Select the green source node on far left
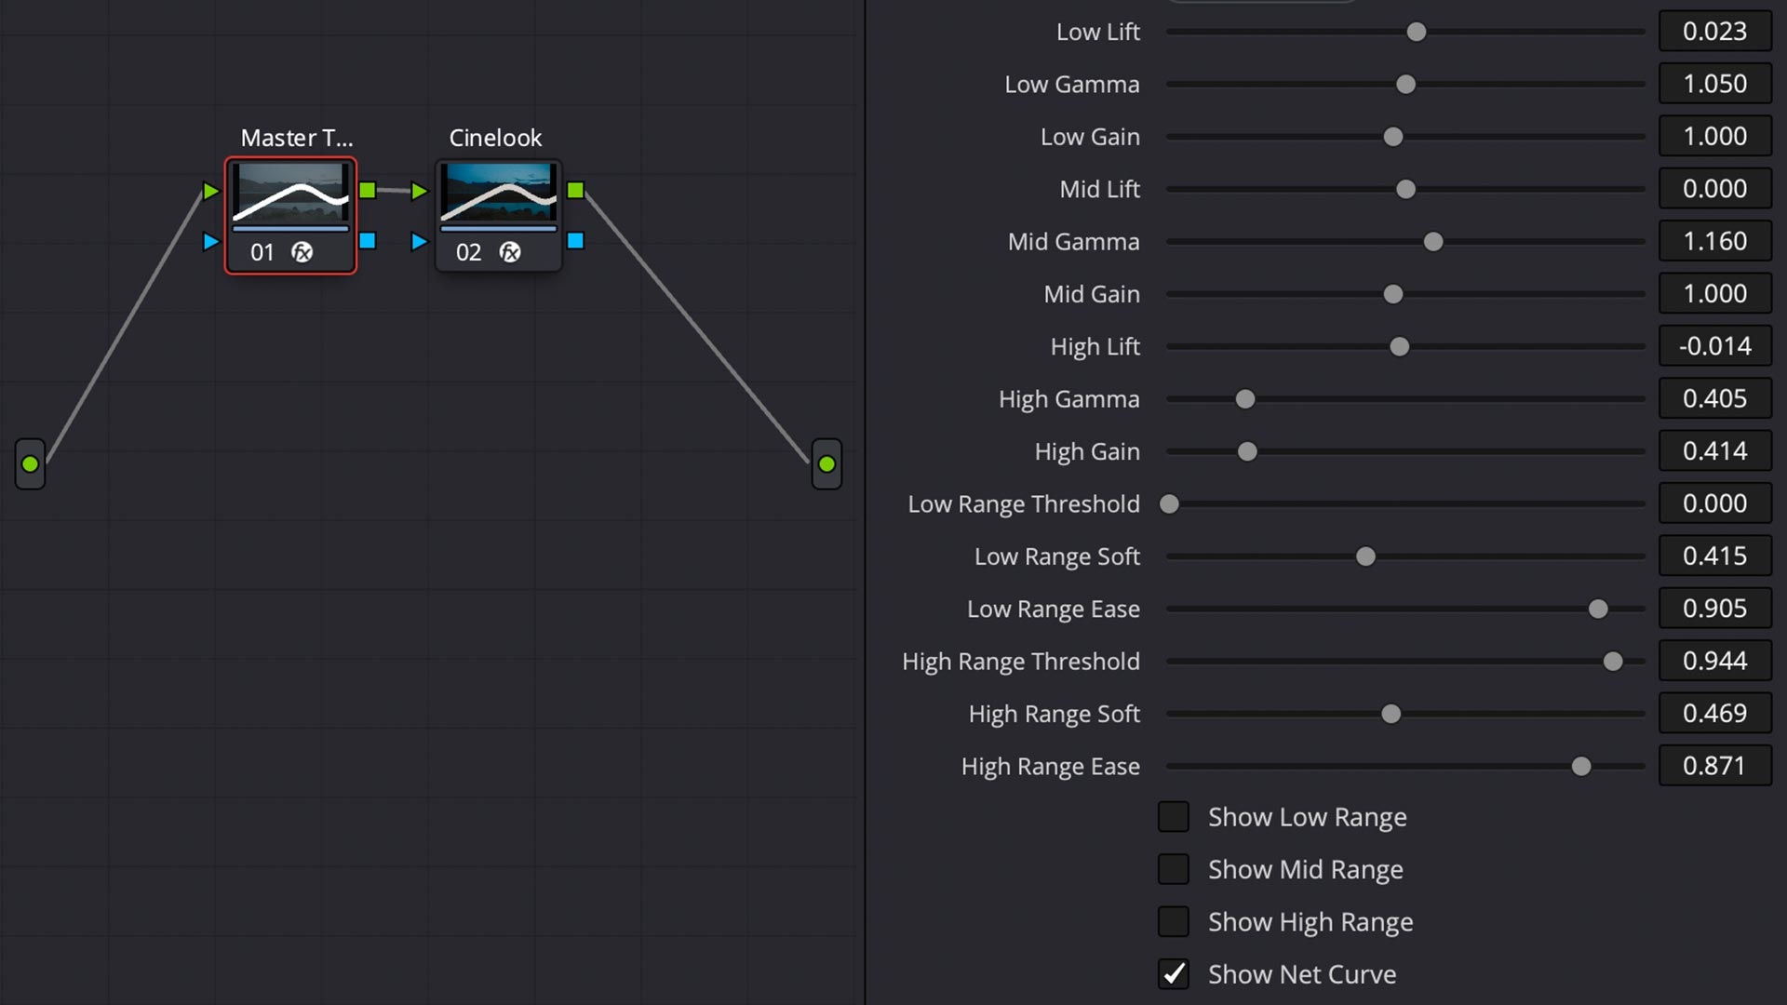The height and width of the screenshot is (1005, 1787). click(x=30, y=463)
